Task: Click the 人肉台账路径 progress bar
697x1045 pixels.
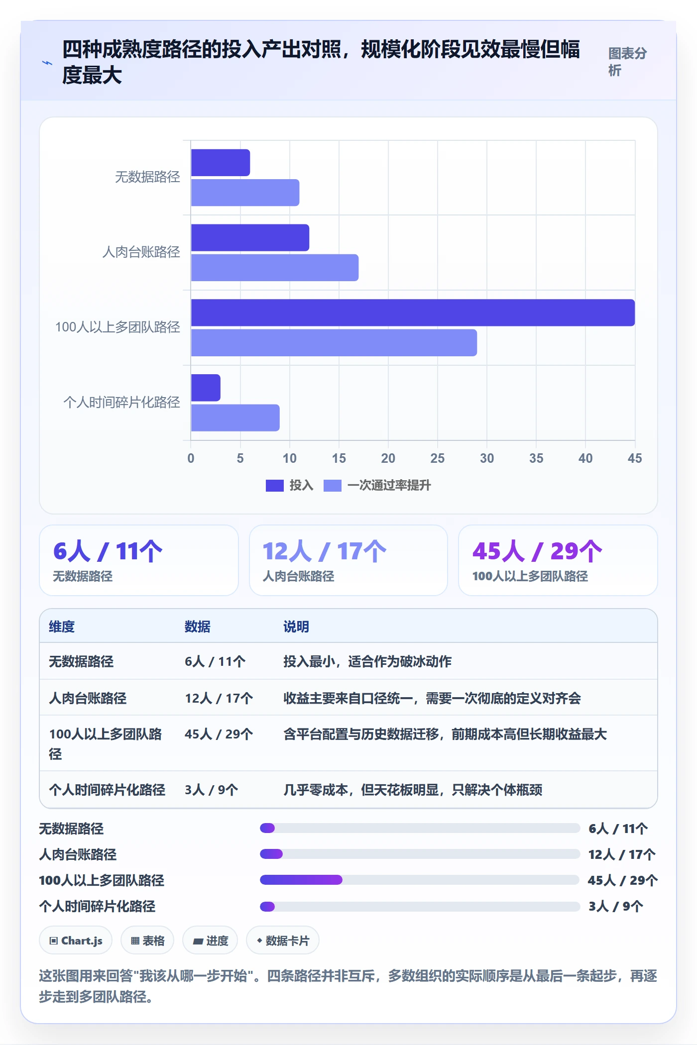Action: pyautogui.click(x=420, y=854)
